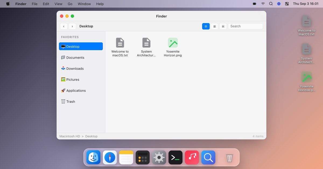Open the File menu
Screen dimensions: 323x169
click(x=34, y=4)
